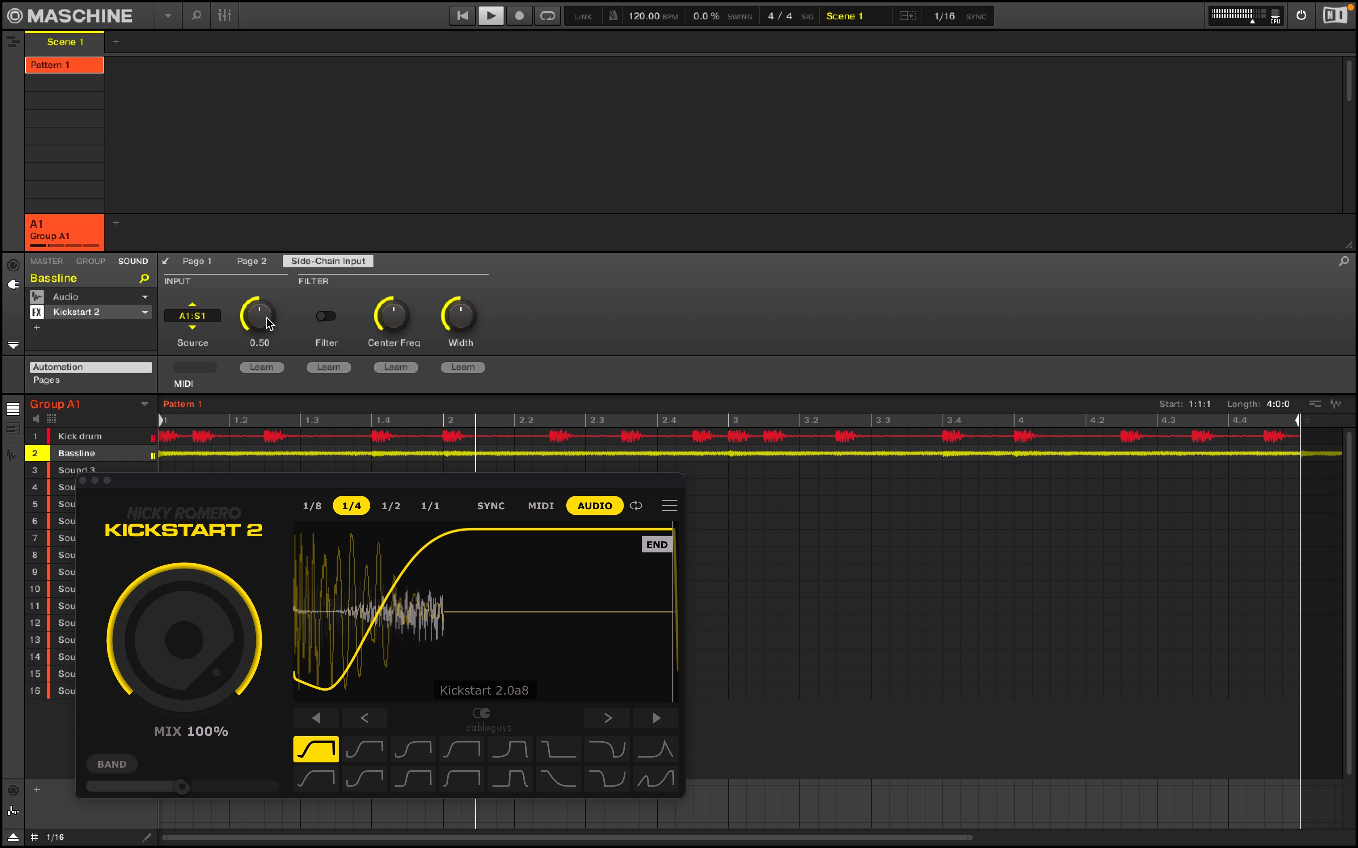Image resolution: width=1358 pixels, height=848 pixels.
Task: Open Kickstart hamburger menu
Action: 669,506
